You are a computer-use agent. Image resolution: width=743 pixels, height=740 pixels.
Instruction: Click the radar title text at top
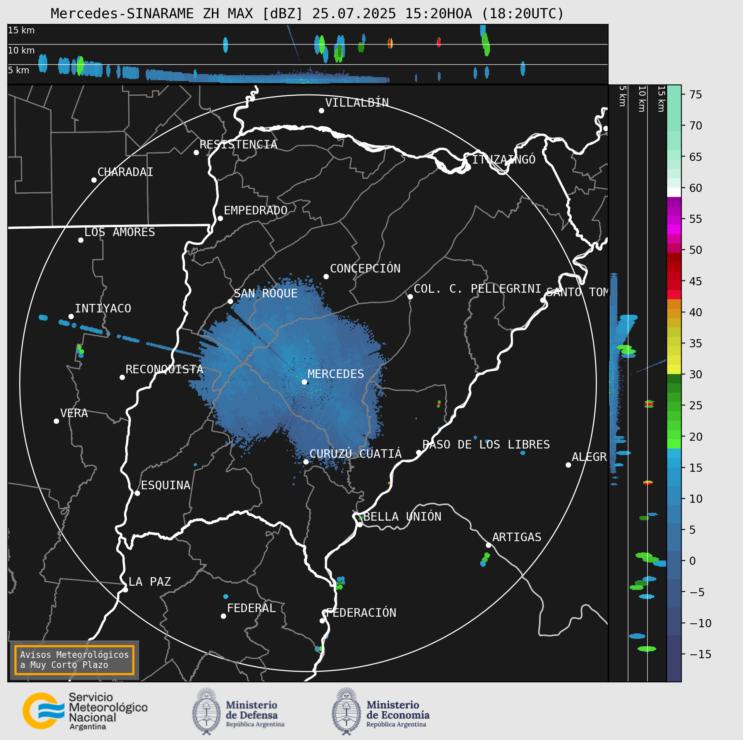(x=307, y=14)
